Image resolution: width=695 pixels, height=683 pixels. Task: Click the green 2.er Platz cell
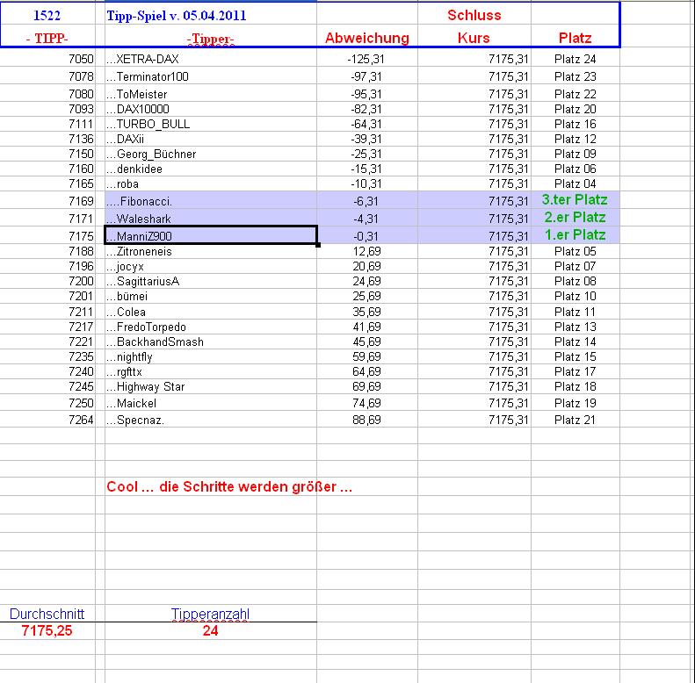[575, 217]
